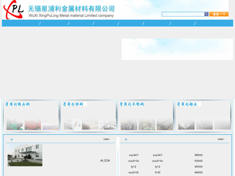
Task: Open the 星浦利铝业 category heading
Action: pyautogui.click(x=187, y=104)
